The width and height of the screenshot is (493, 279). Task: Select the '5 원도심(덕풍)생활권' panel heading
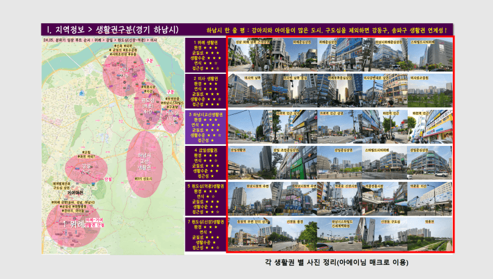pos(205,186)
